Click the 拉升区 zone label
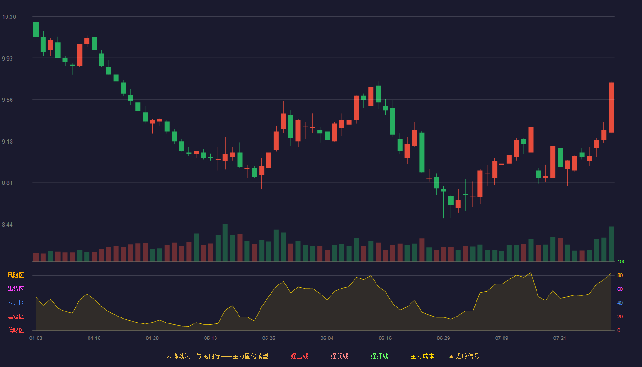The height and width of the screenshot is (367, 642). pyautogui.click(x=16, y=303)
